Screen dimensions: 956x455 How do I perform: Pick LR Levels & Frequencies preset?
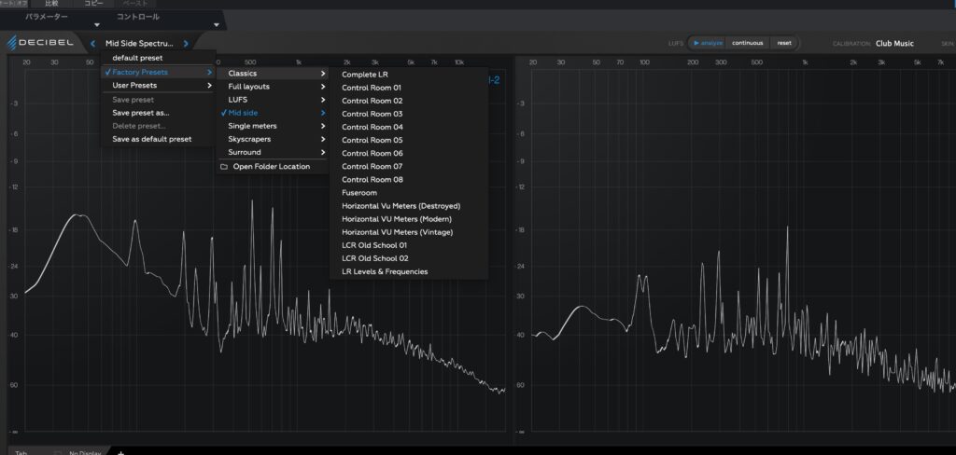[x=385, y=271]
